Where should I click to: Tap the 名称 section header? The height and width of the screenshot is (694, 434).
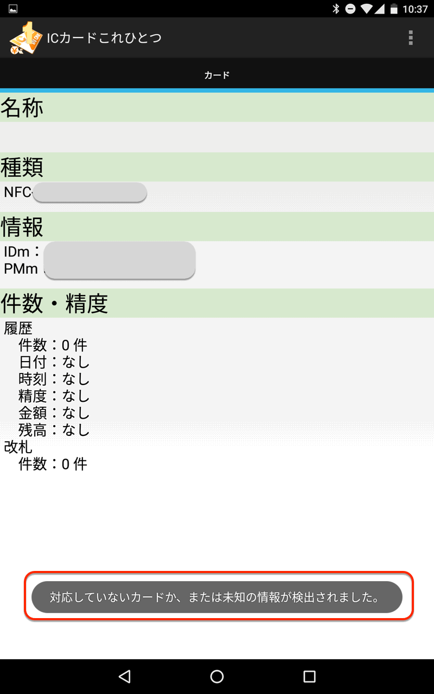(22, 108)
